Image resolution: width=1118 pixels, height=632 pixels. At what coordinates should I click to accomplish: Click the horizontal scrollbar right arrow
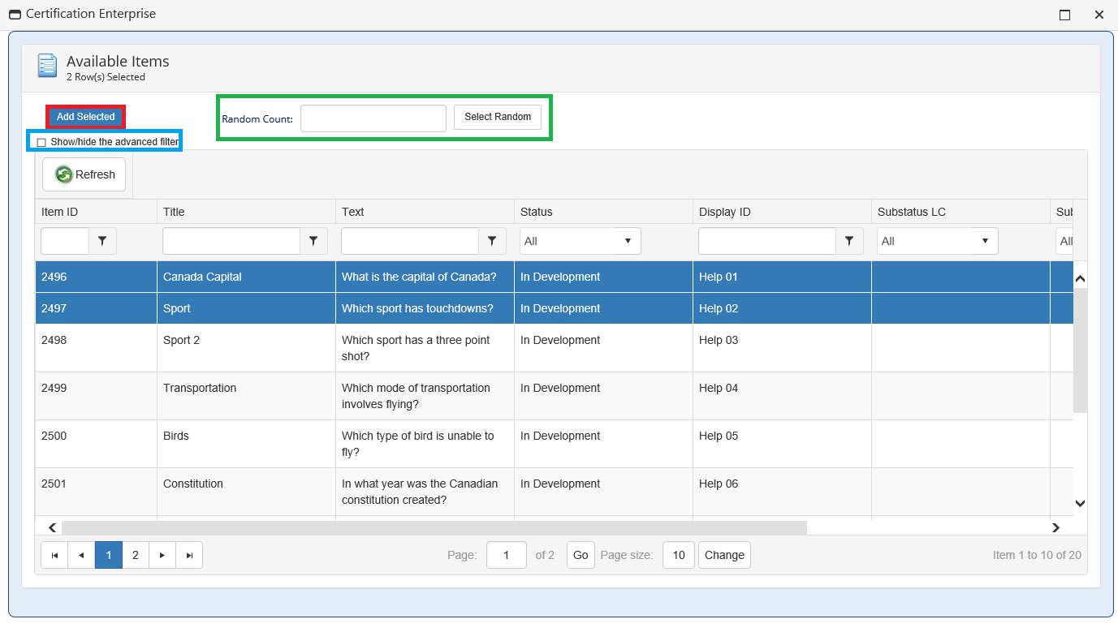(1055, 528)
